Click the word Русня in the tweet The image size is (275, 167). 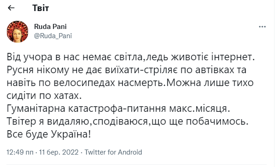20,70
